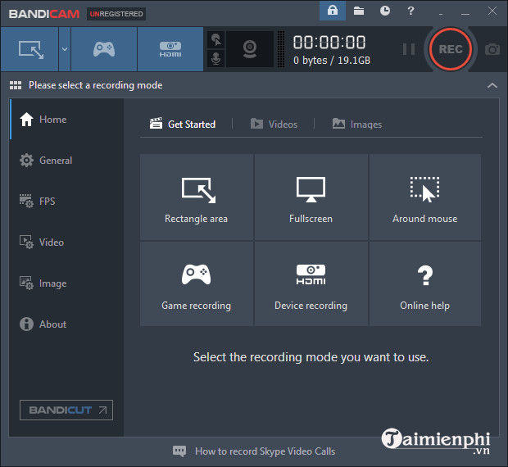Open the output folder icon
The image size is (508, 467).
tap(359, 11)
